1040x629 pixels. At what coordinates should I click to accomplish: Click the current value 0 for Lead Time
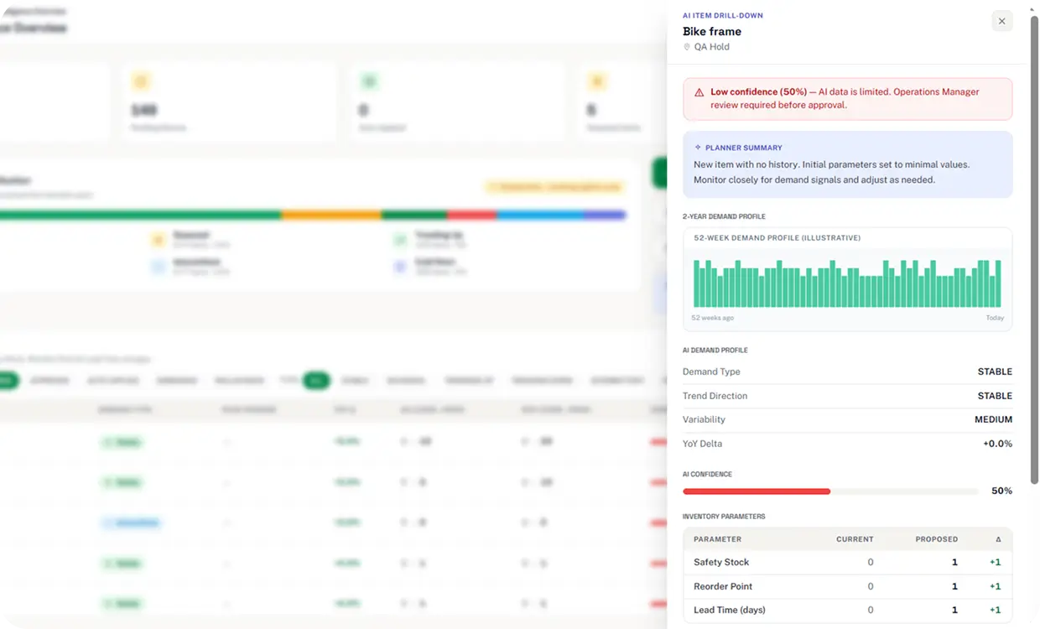click(871, 610)
